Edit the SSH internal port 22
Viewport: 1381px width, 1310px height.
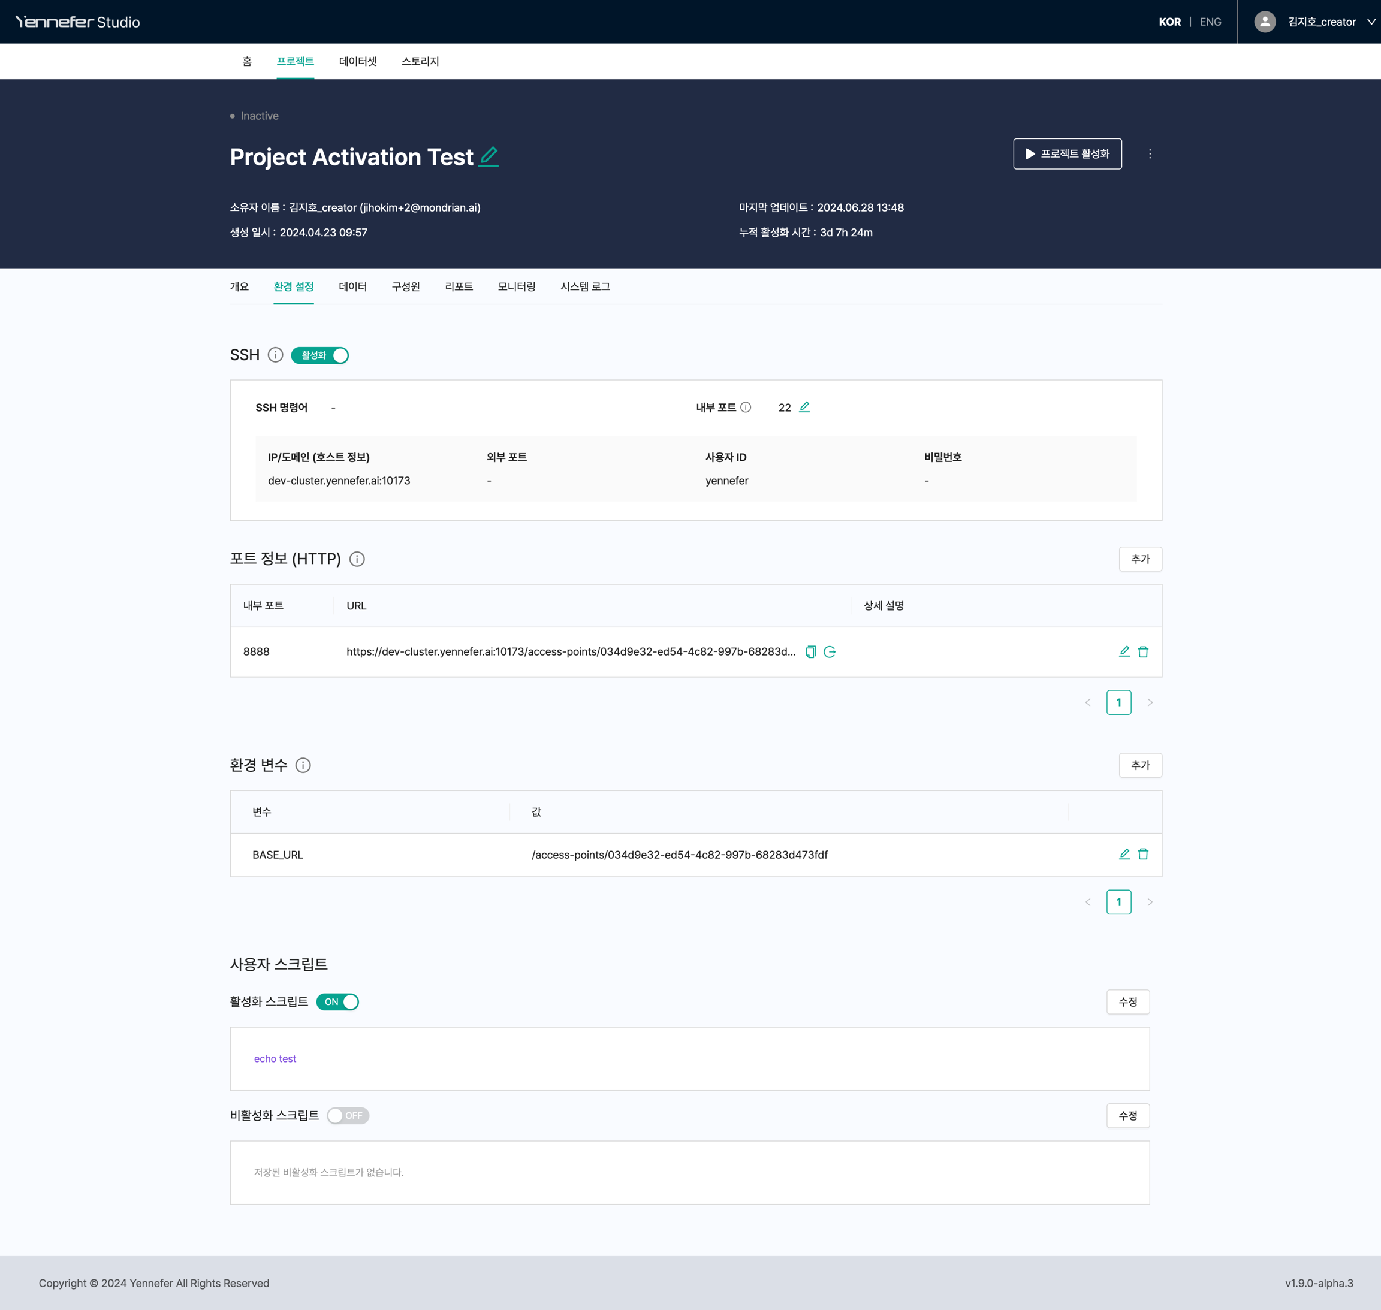[x=804, y=407]
